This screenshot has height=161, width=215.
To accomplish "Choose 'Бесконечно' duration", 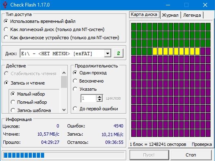I will pos(88,81).
